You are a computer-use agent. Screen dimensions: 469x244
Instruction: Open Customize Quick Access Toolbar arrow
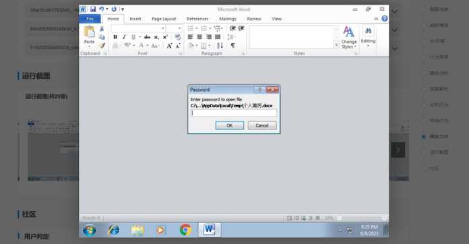coord(123,9)
